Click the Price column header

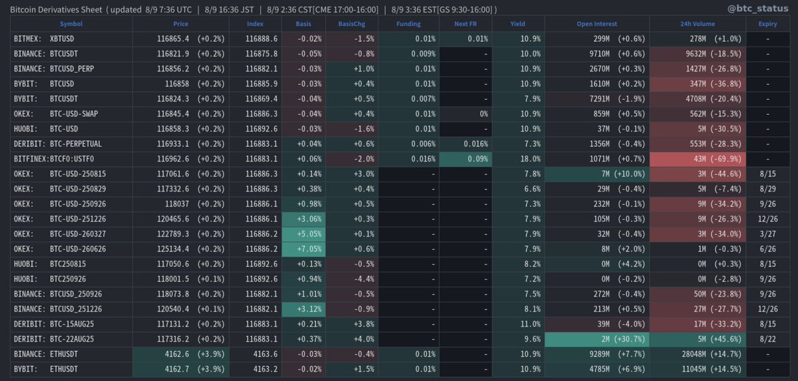pyautogui.click(x=181, y=24)
